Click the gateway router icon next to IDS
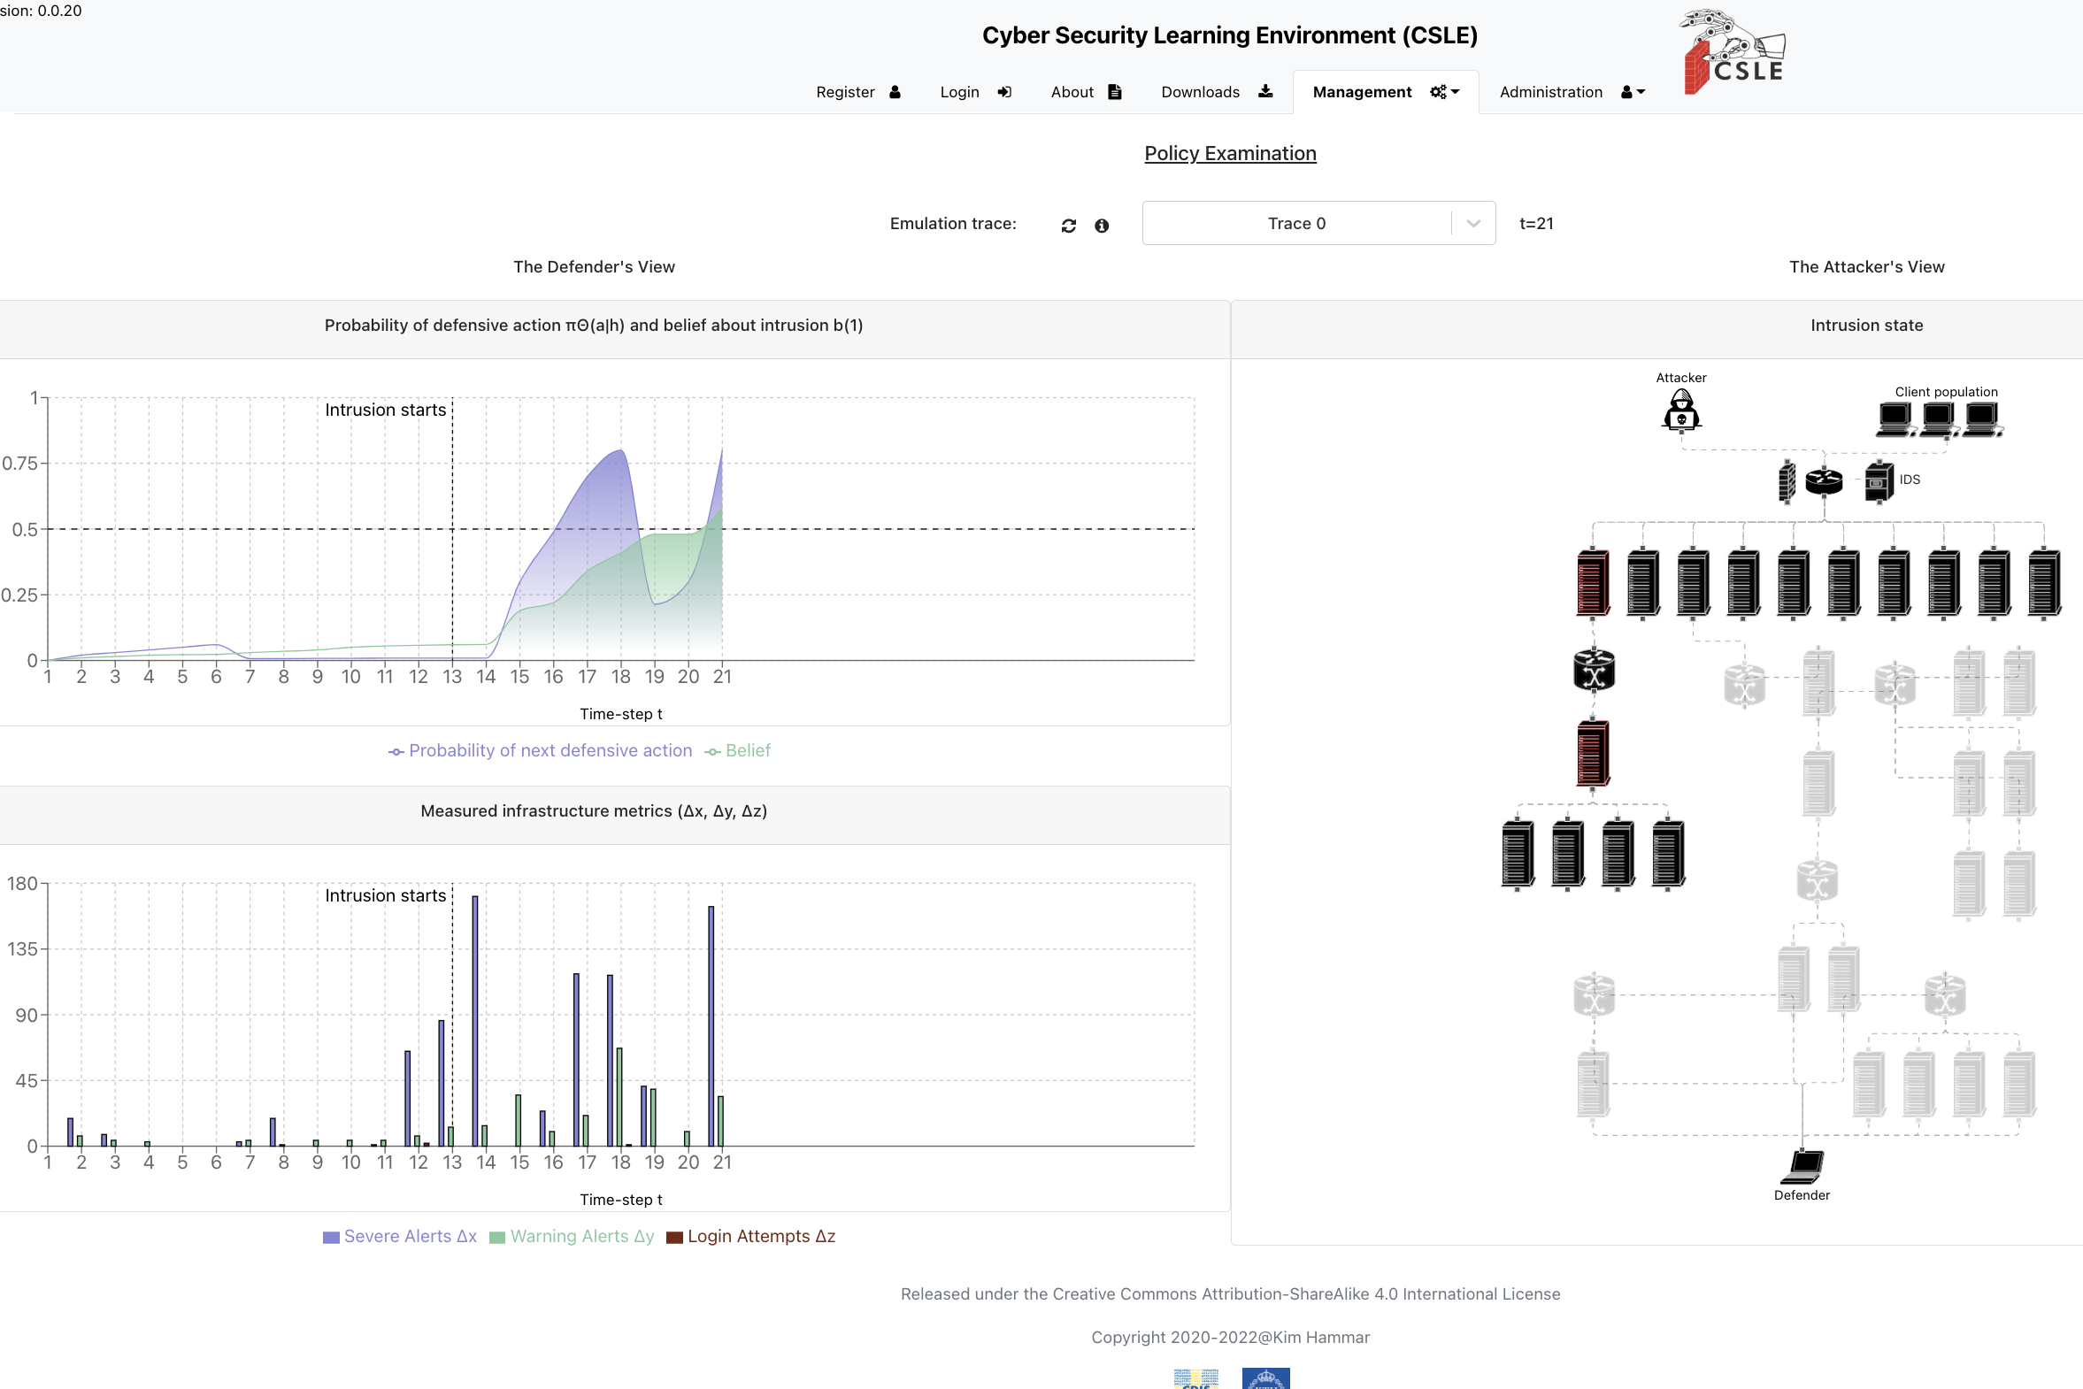Viewport: 2083px width, 1389px height. pos(1824,481)
